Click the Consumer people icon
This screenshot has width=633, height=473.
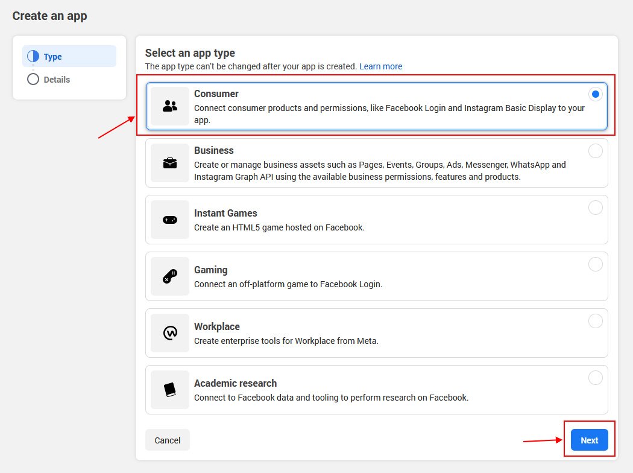170,106
